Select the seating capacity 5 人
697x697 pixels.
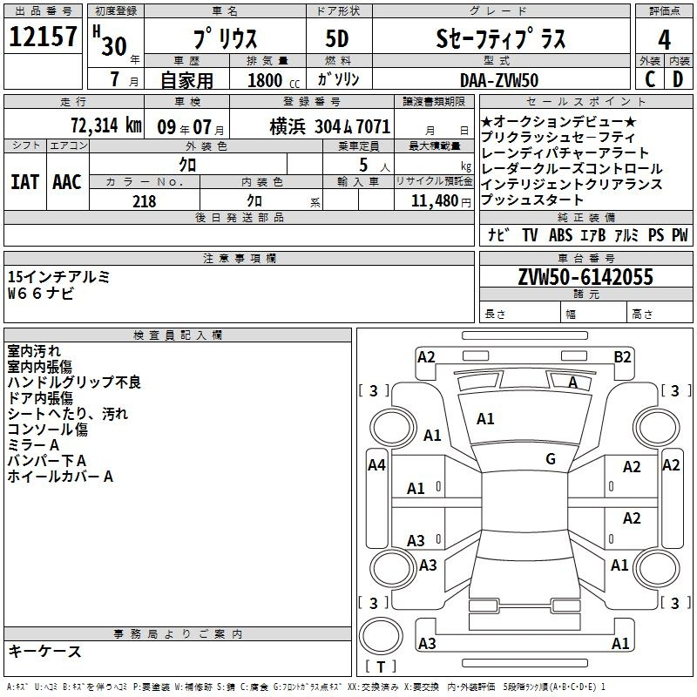(374, 166)
